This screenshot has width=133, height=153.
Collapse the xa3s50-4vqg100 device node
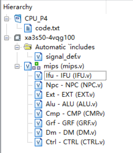pyautogui.click(x=7, y=38)
